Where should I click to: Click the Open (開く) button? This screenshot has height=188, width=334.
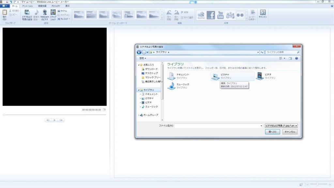[x=272, y=132]
